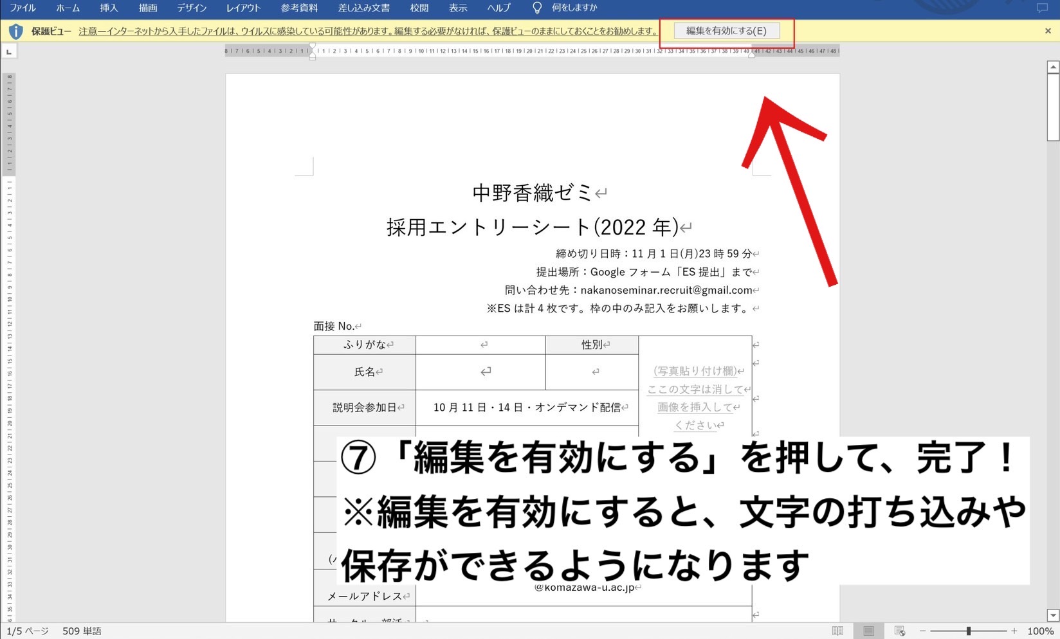This screenshot has height=639, width=1060.
Task: Click the Protected View warning message link
Action: (x=368, y=31)
